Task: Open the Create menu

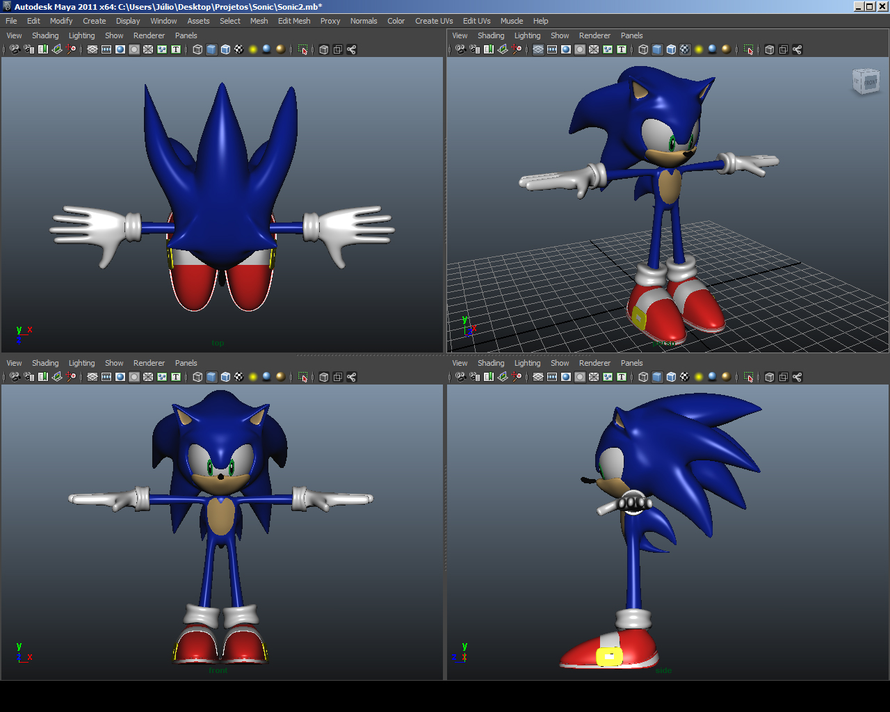Action: click(95, 21)
